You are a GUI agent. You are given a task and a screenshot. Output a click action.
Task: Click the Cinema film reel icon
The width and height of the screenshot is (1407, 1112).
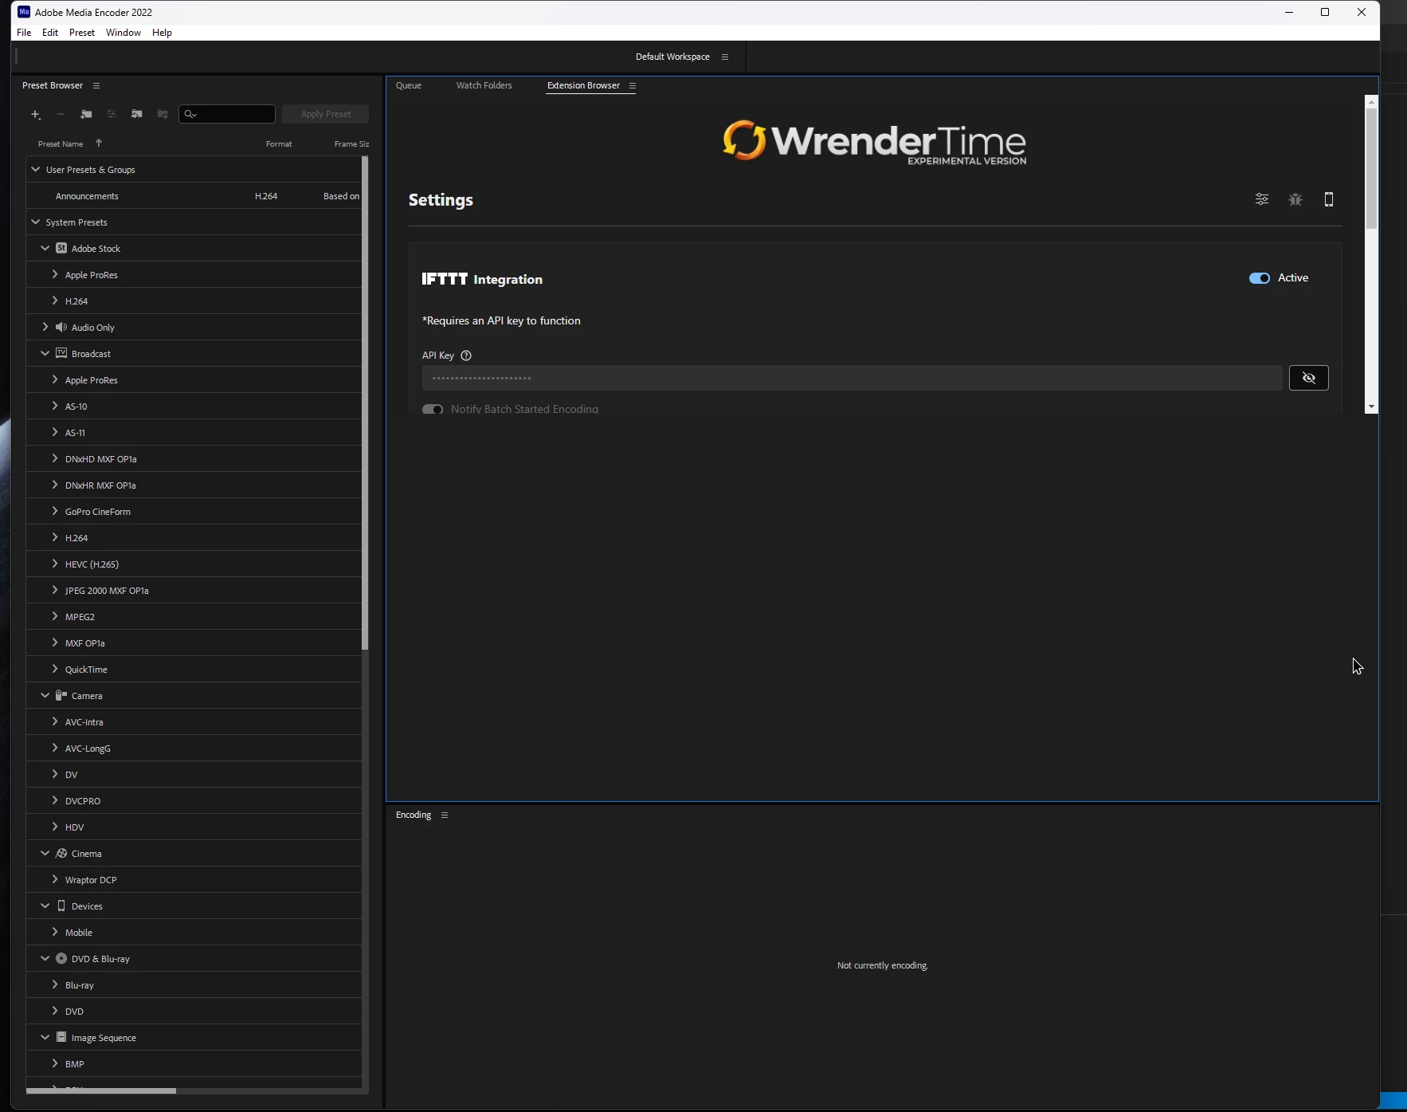[61, 853]
